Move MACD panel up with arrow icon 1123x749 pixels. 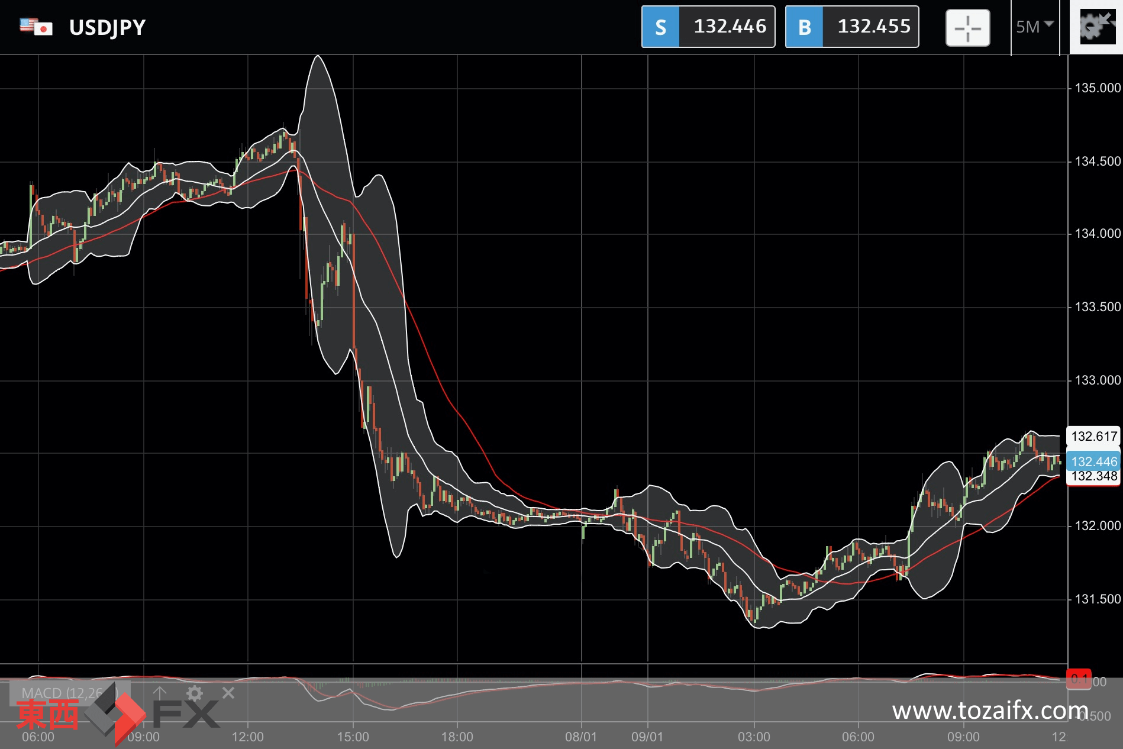point(160,693)
